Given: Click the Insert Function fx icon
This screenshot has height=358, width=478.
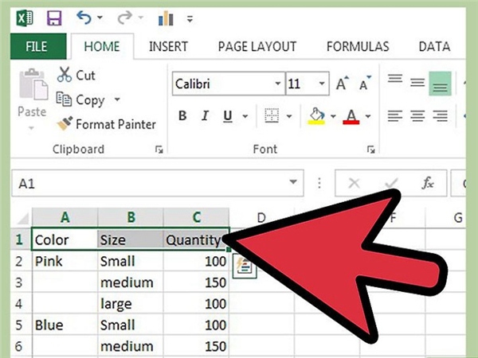Looking at the screenshot, I should (428, 183).
